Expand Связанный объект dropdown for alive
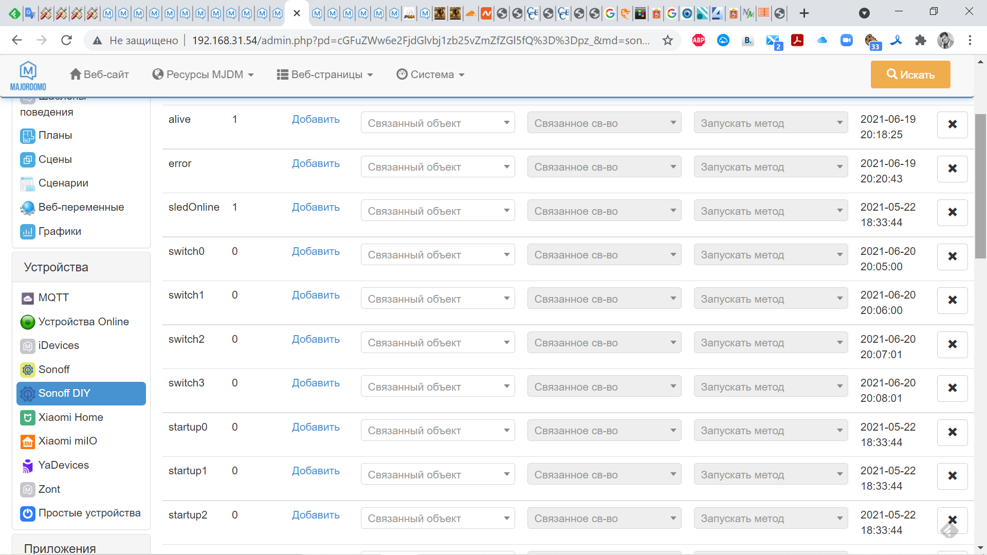The height and width of the screenshot is (555, 987). pyautogui.click(x=437, y=123)
